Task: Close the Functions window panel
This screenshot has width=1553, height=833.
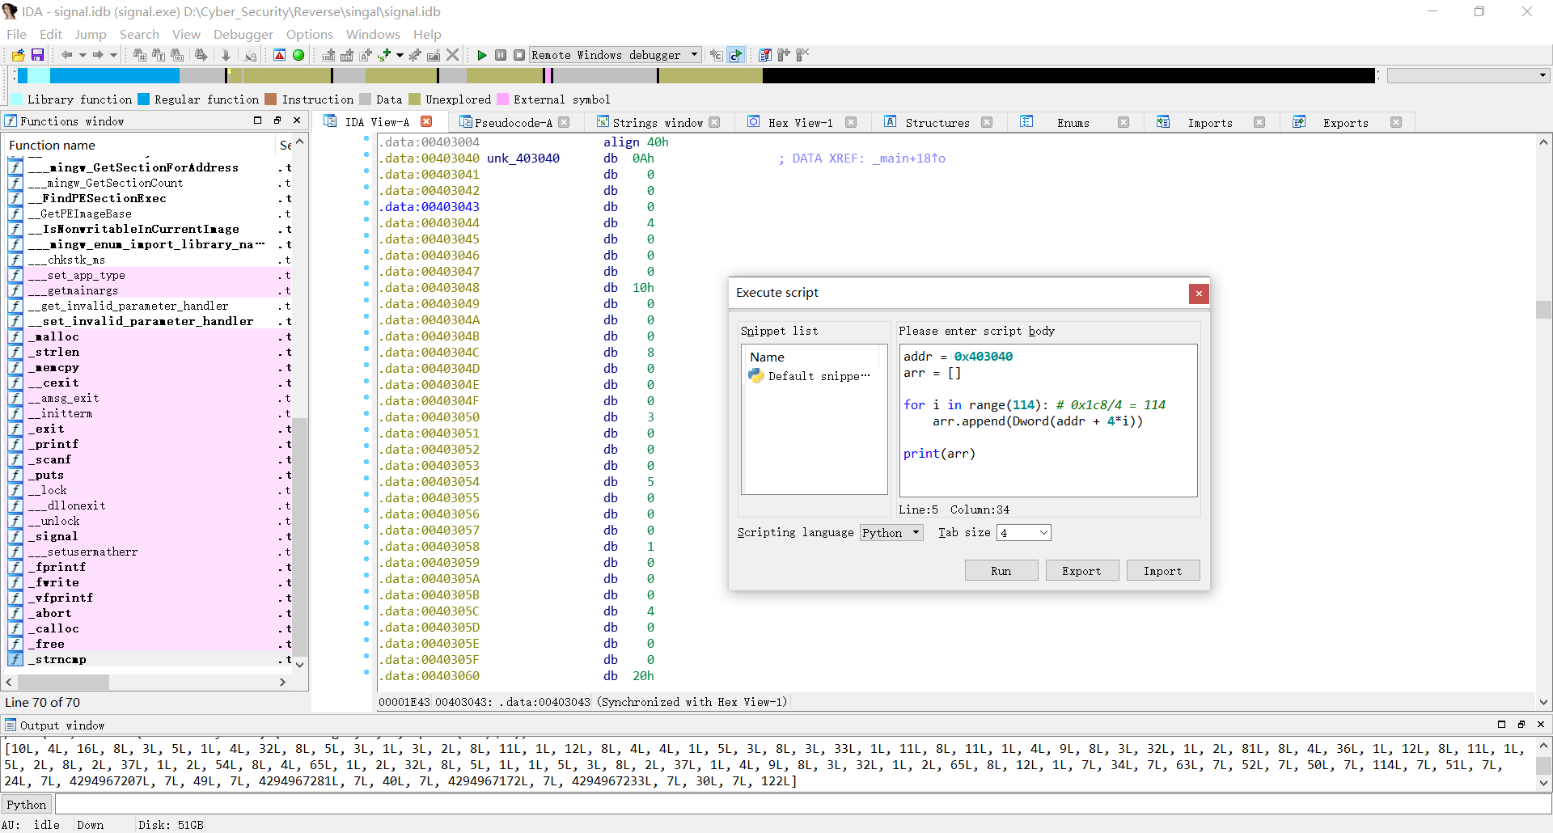Action: click(x=297, y=121)
